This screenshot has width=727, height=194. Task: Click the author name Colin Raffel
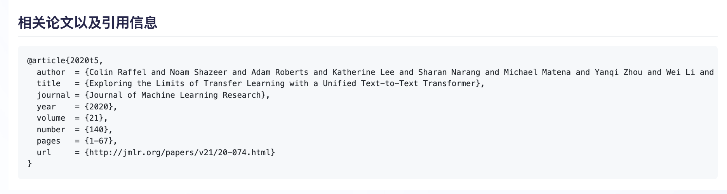coord(118,72)
